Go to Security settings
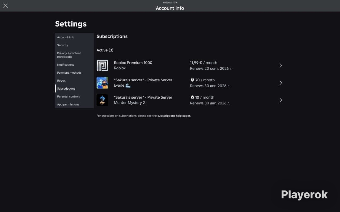 [74, 45]
